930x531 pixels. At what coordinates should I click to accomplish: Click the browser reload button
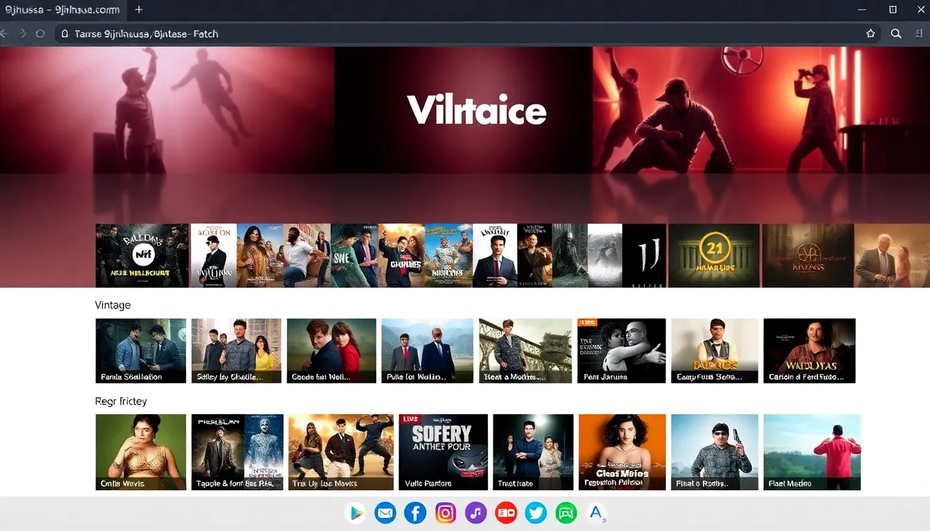[x=40, y=33]
